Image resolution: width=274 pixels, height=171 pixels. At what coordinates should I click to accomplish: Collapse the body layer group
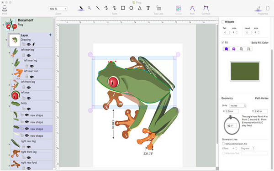click(x=9, y=106)
